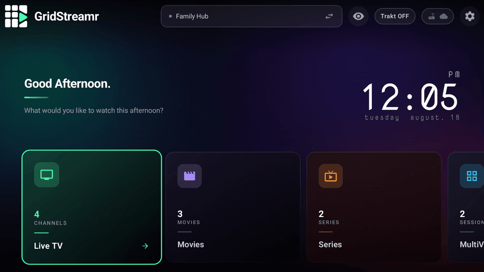Click the Live TV monitor icon
The width and height of the screenshot is (484, 272).
click(x=47, y=174)
